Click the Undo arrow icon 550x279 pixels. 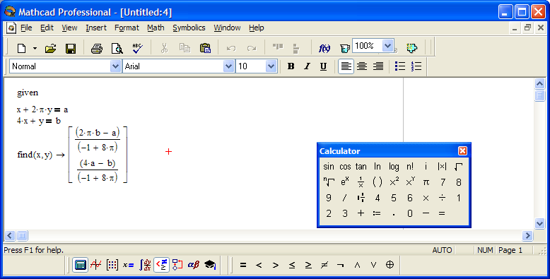pyautogui.click(x=230, y=48)
